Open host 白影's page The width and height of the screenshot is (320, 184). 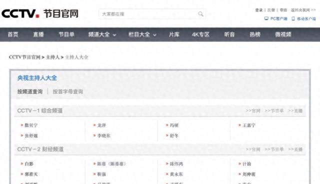coord(29,164)
